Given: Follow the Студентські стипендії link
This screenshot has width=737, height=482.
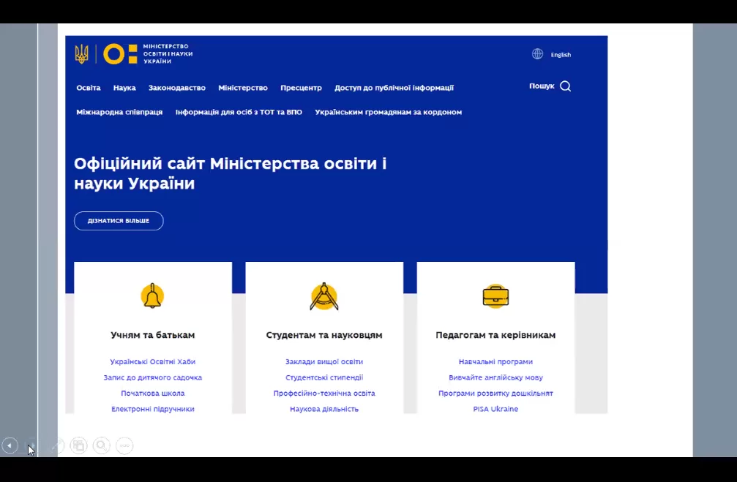Looking at the screenshot, I should [323, 378].
